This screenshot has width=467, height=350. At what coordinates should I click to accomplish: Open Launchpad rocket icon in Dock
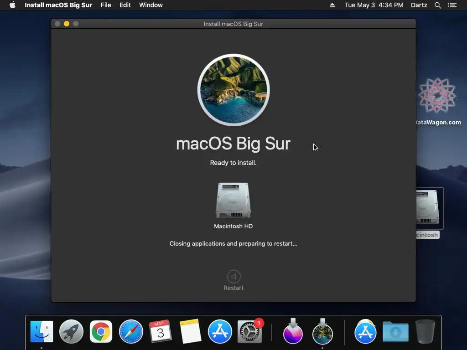[x=71, y=331]
